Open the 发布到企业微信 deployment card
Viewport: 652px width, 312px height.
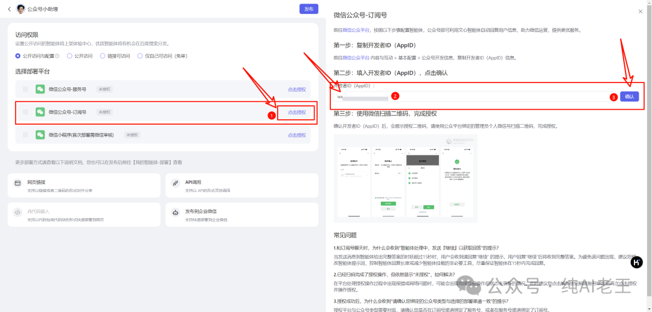241,214
